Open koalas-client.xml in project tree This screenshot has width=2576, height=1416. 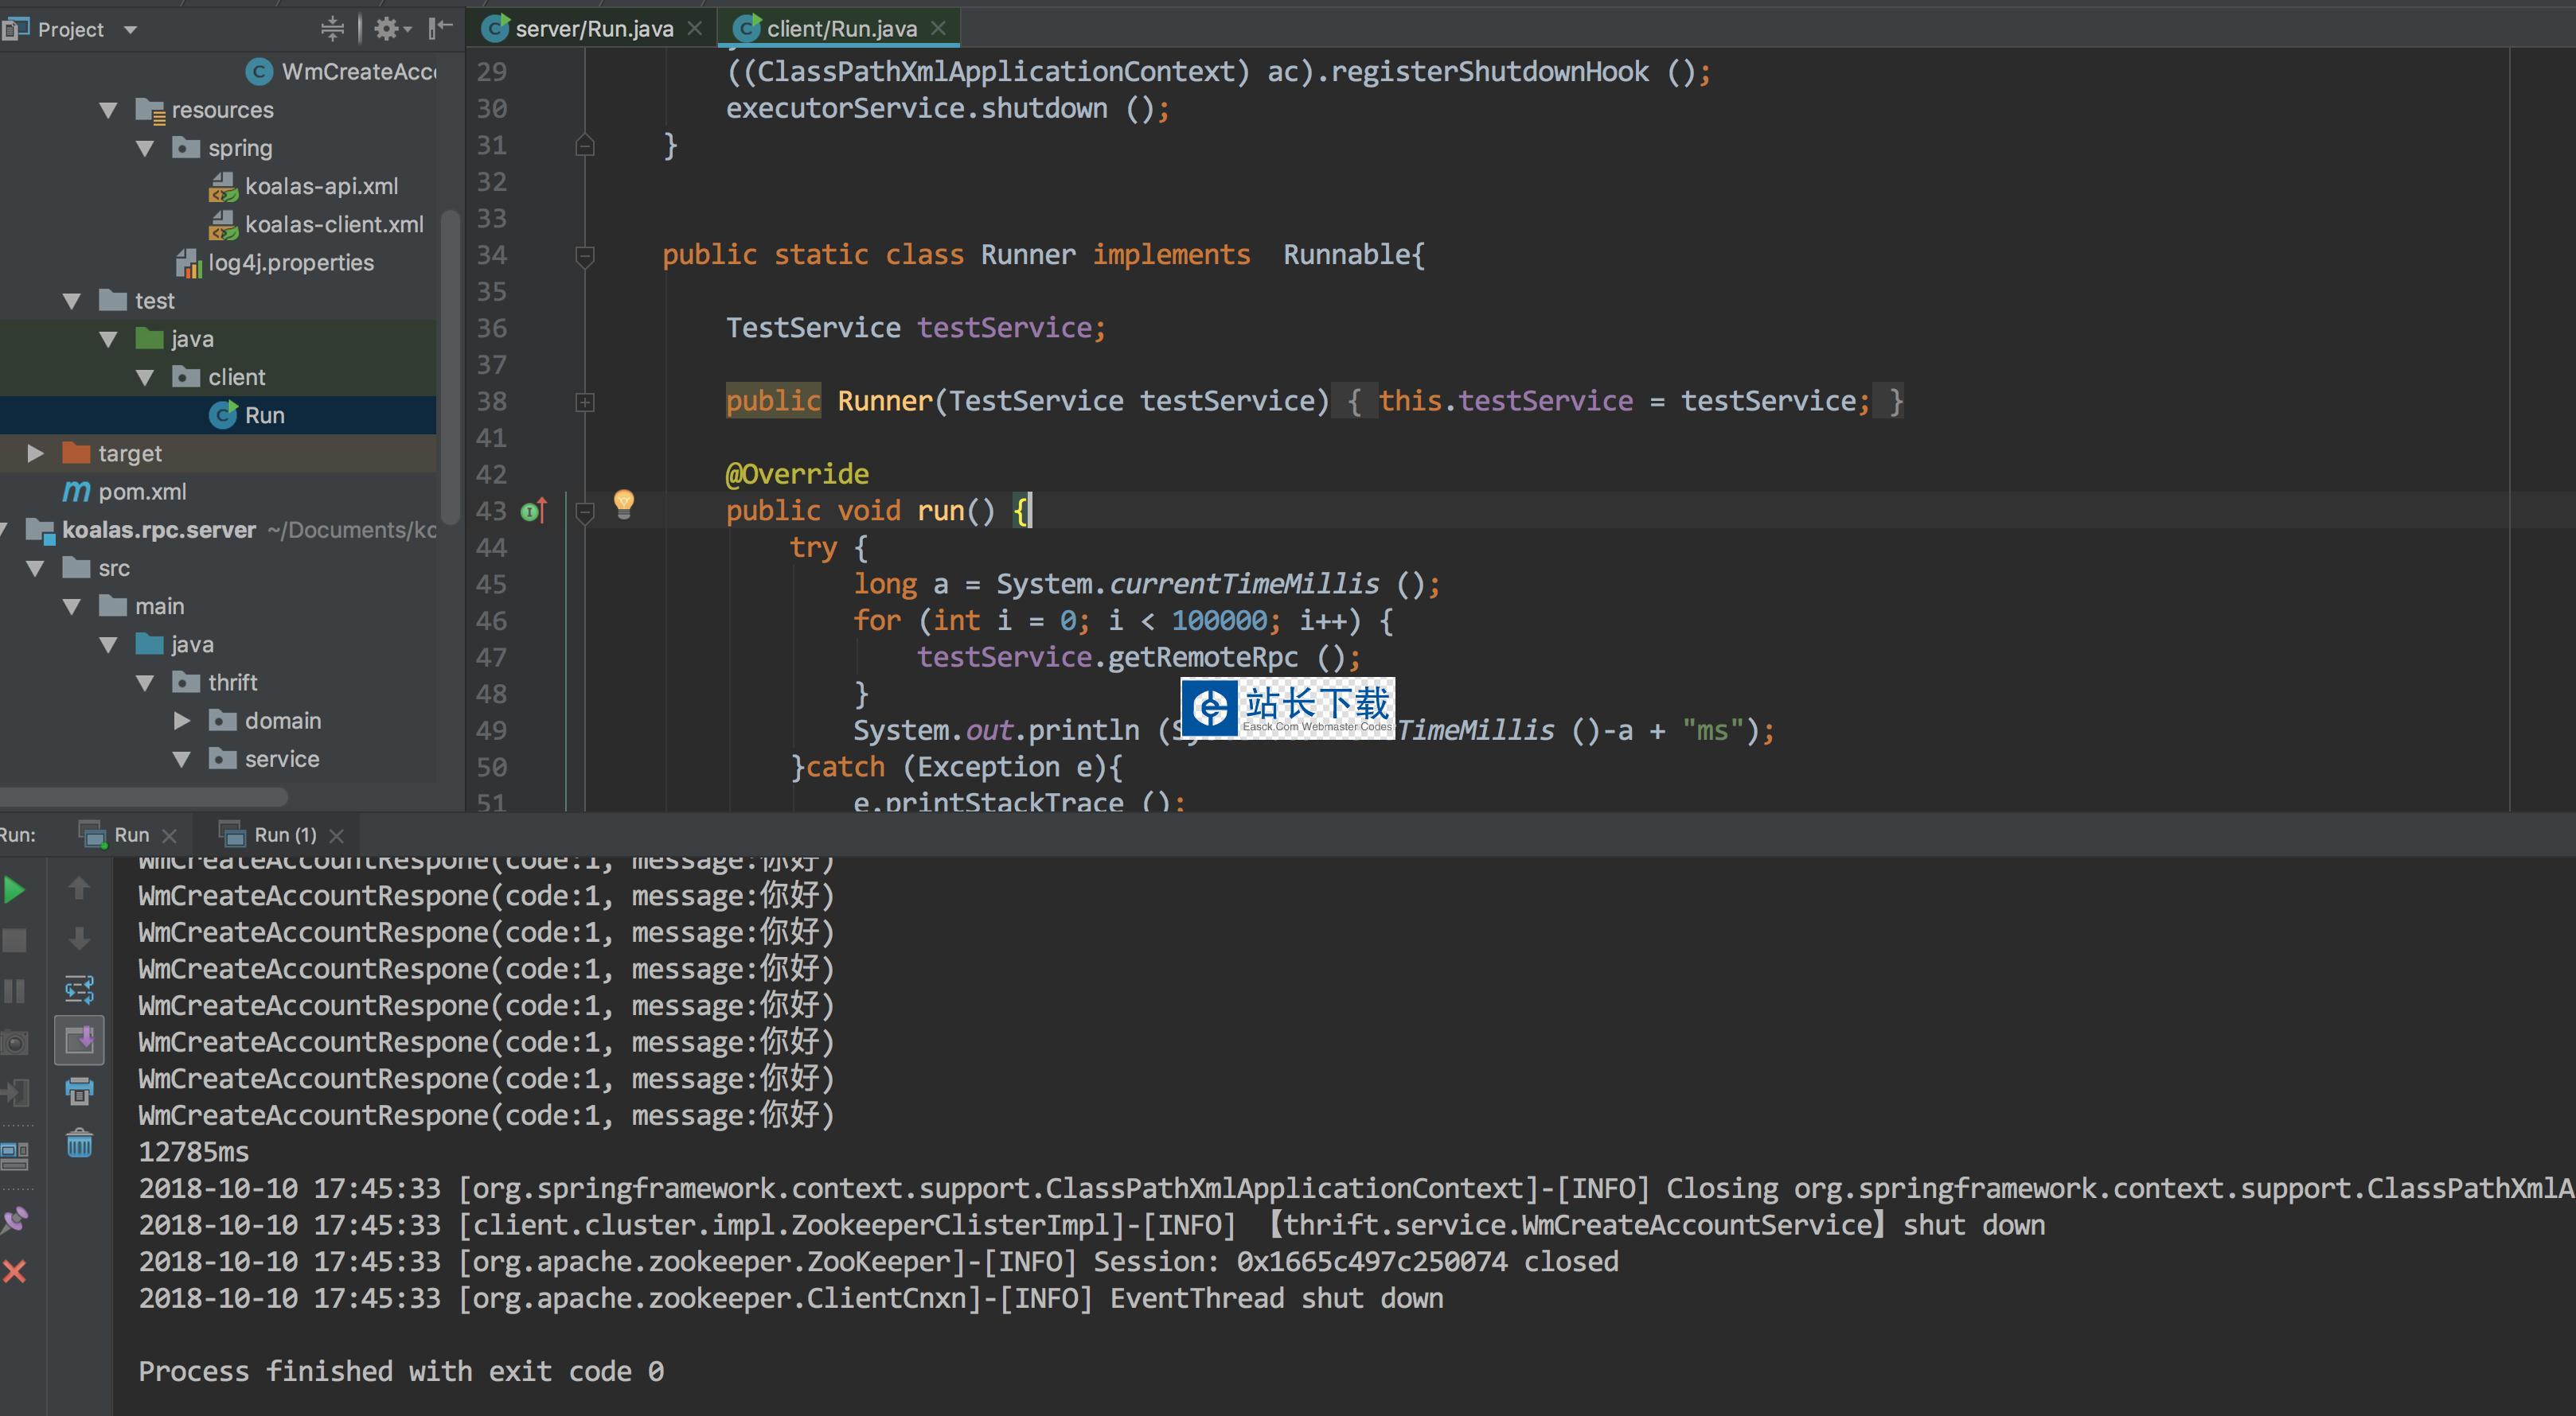333,225
